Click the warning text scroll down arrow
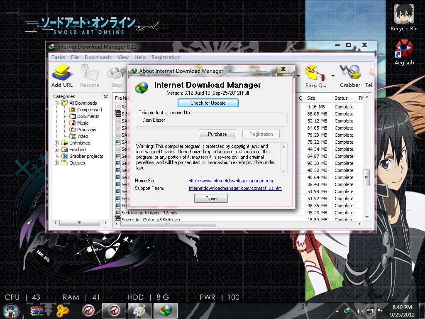 [283, 172]
